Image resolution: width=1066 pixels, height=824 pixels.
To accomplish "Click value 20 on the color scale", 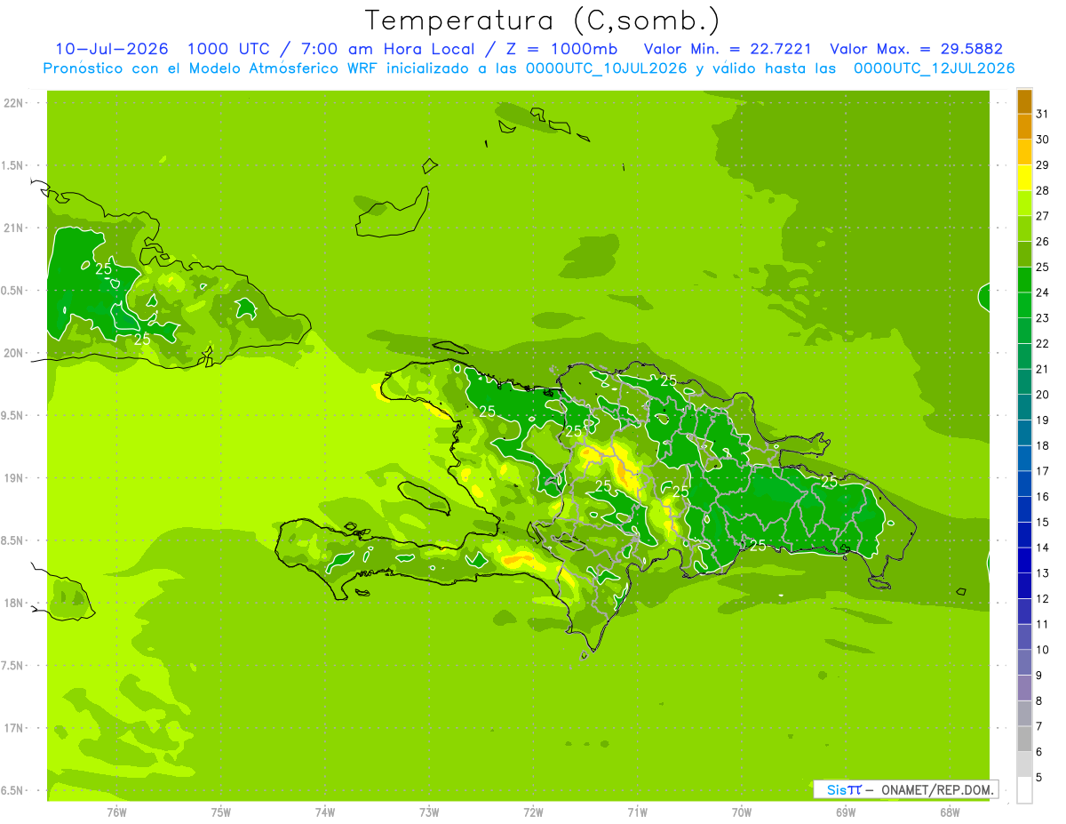I will point(1043,395).
